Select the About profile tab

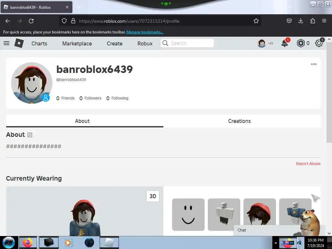pos(85,121)
